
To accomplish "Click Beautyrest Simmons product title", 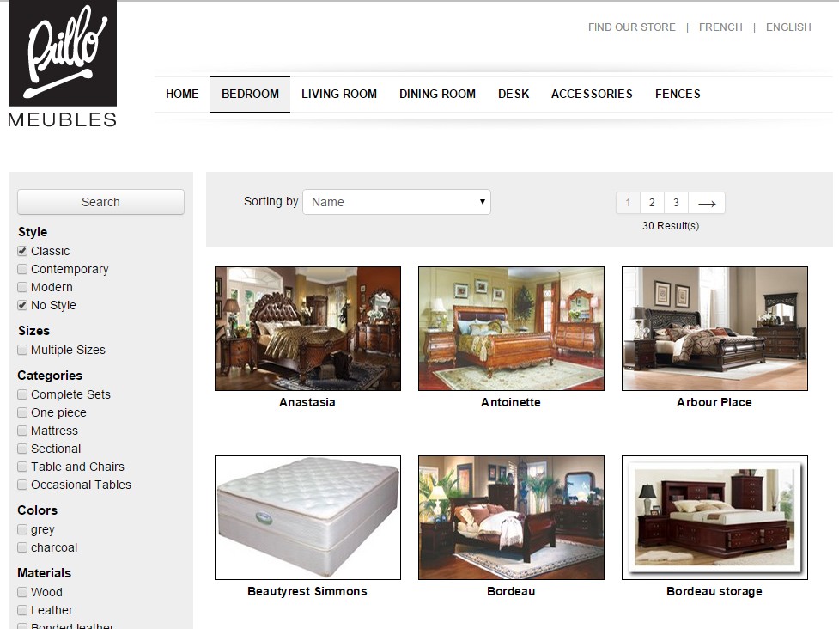I will pos(307,591).
